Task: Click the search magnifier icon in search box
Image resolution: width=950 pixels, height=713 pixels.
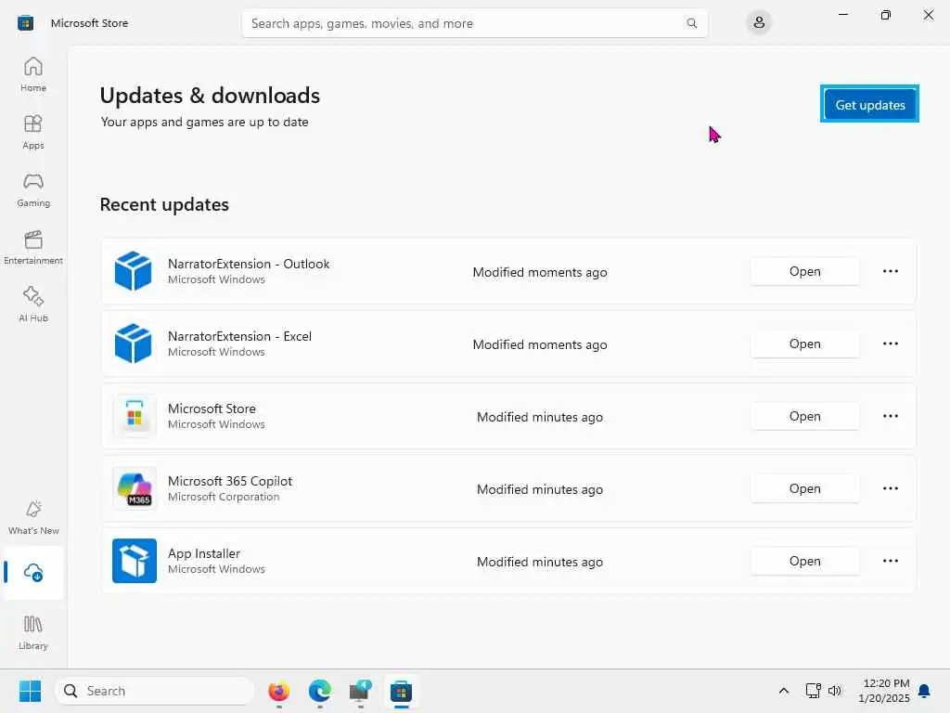Action: [691, 23]
